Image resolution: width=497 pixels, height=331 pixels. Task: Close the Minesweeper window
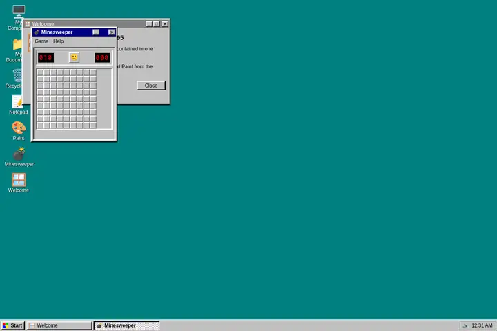click(x=112, y=32)
